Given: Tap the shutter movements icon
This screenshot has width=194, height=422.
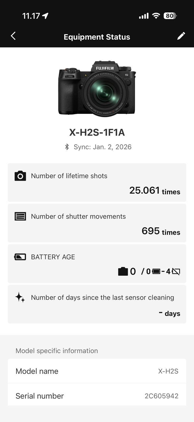Looking at the screenshot, I should tap(20, 217).
